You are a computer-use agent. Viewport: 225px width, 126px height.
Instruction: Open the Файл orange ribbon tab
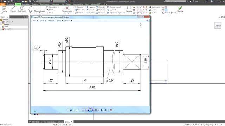click(x=2, y=4)
